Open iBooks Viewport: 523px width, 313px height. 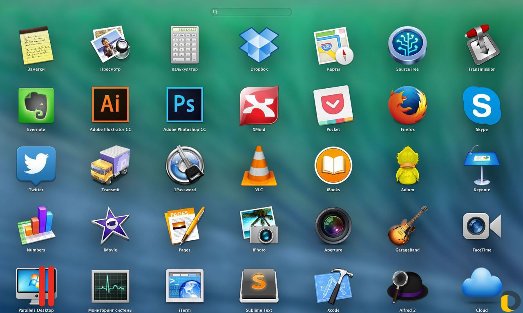tap(333, 165)
